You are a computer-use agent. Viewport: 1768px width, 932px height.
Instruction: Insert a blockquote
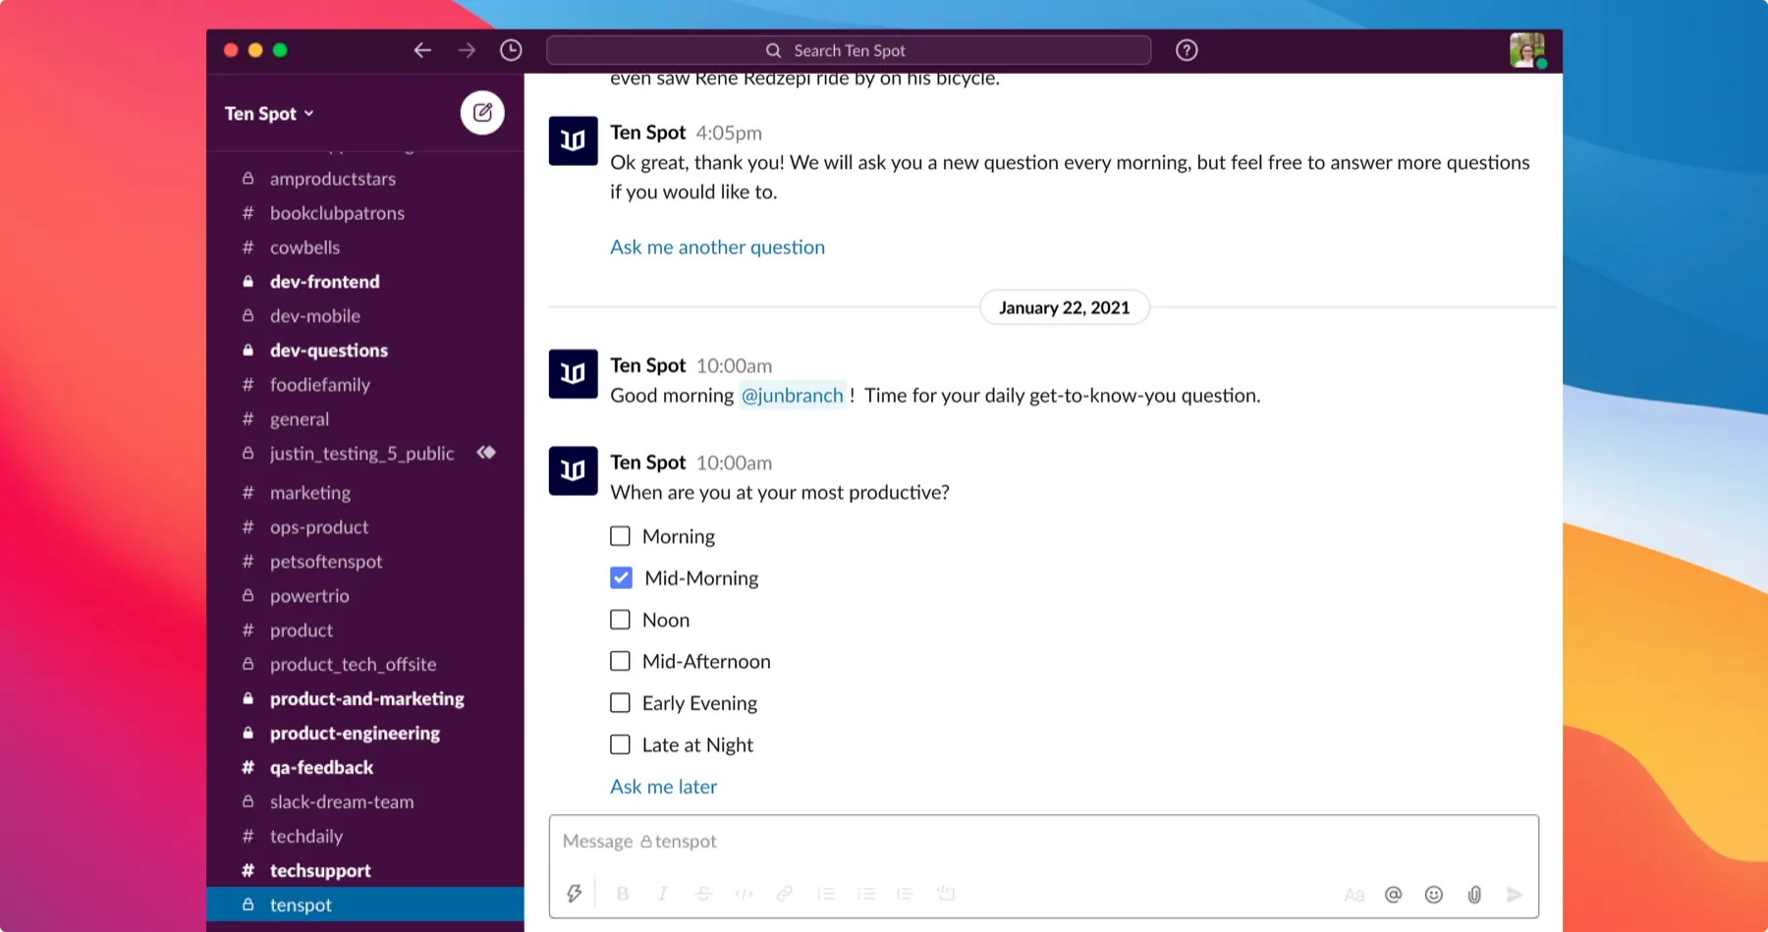(905, 894)
